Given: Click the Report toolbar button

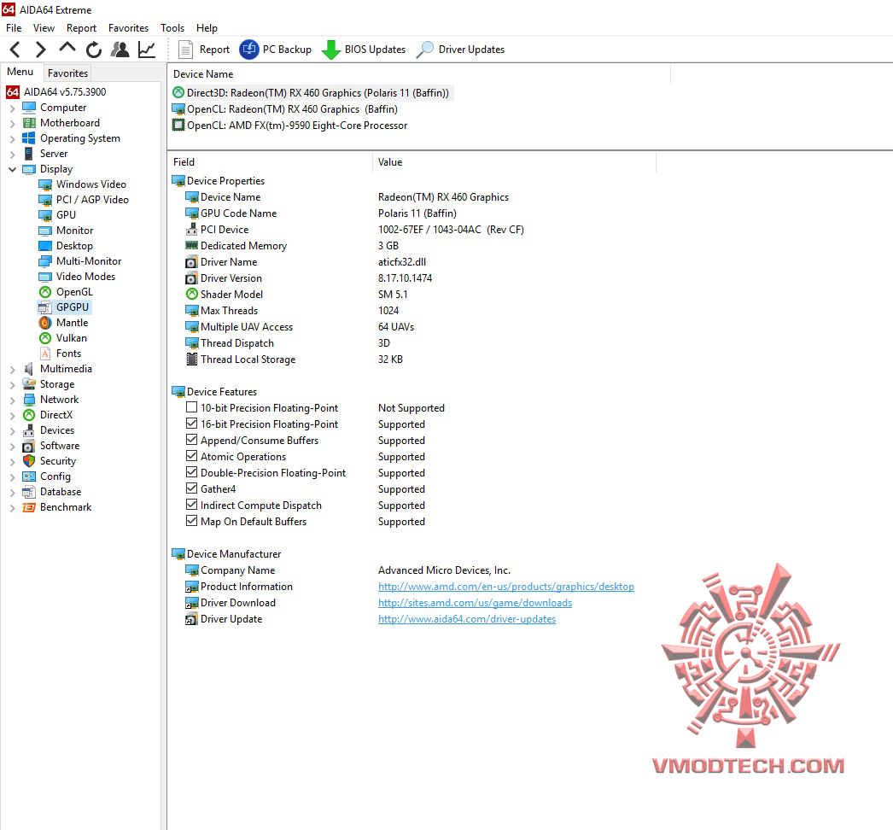Looking at the screenshot, I should click(x=204, y=50).
